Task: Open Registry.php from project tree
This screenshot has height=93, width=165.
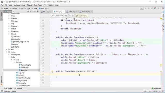Action: (22, 80)
